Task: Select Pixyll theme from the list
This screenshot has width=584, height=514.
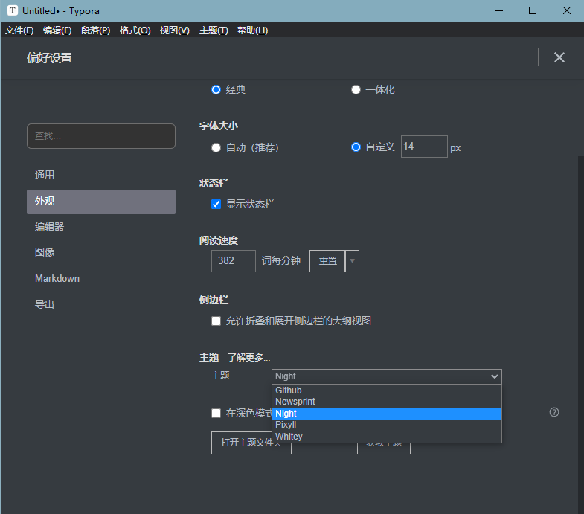Action: tap(387, 425)
